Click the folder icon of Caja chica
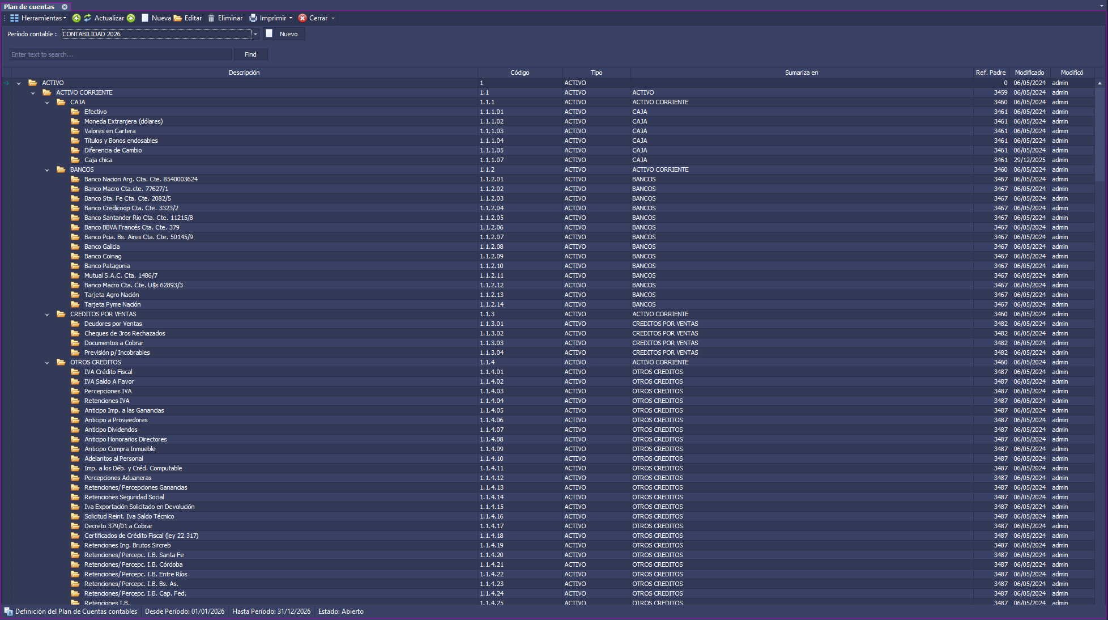 tap(75, 160)
